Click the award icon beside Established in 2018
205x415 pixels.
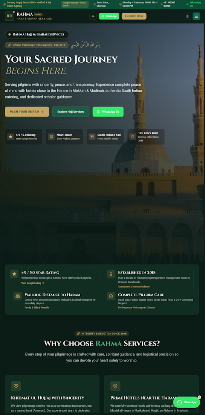pos(111,274)
